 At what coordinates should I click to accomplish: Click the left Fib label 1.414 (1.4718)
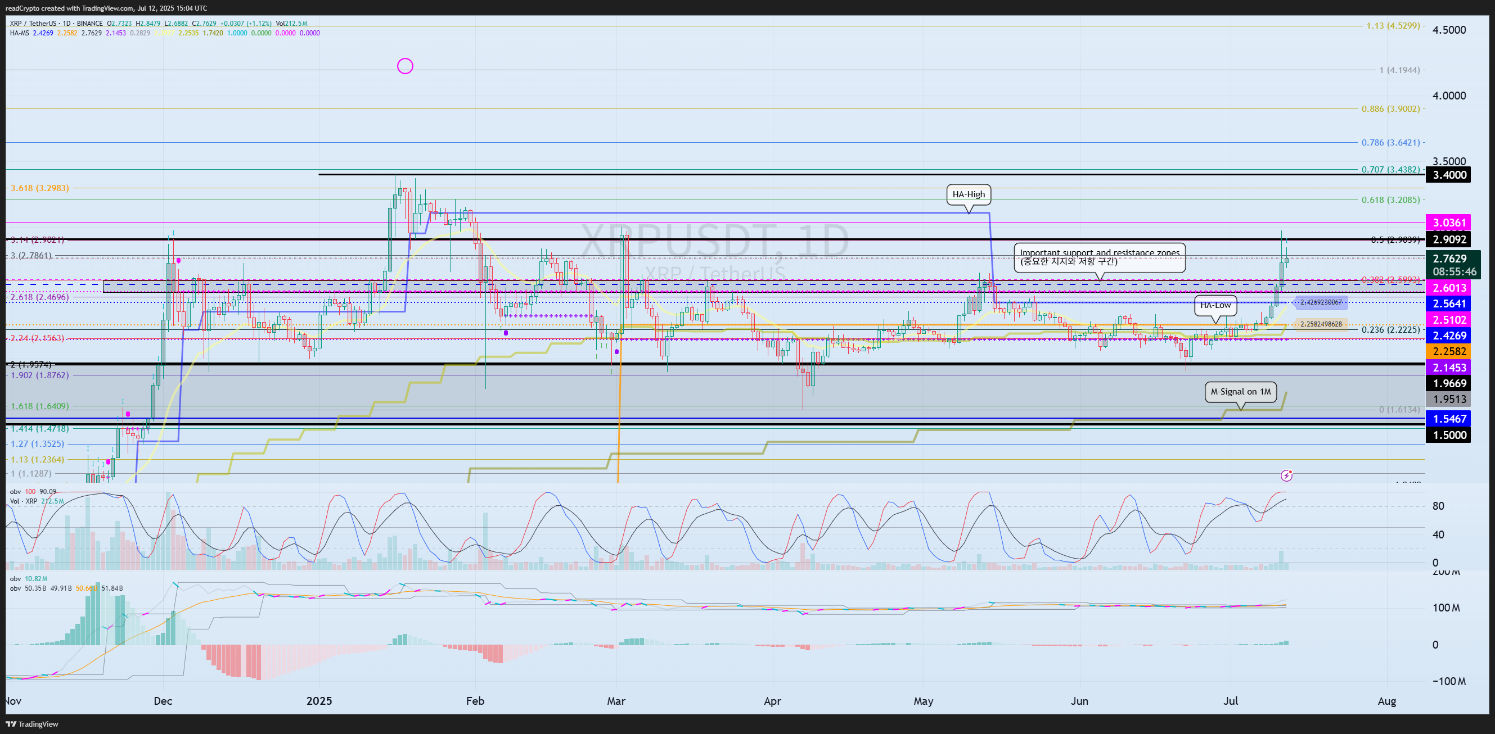(39, 428)
